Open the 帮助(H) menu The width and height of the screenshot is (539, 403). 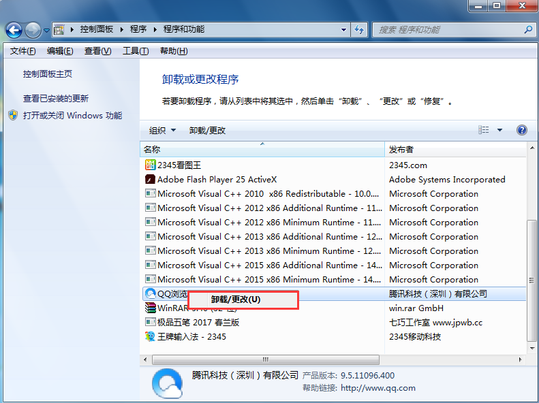pos(174,51)
